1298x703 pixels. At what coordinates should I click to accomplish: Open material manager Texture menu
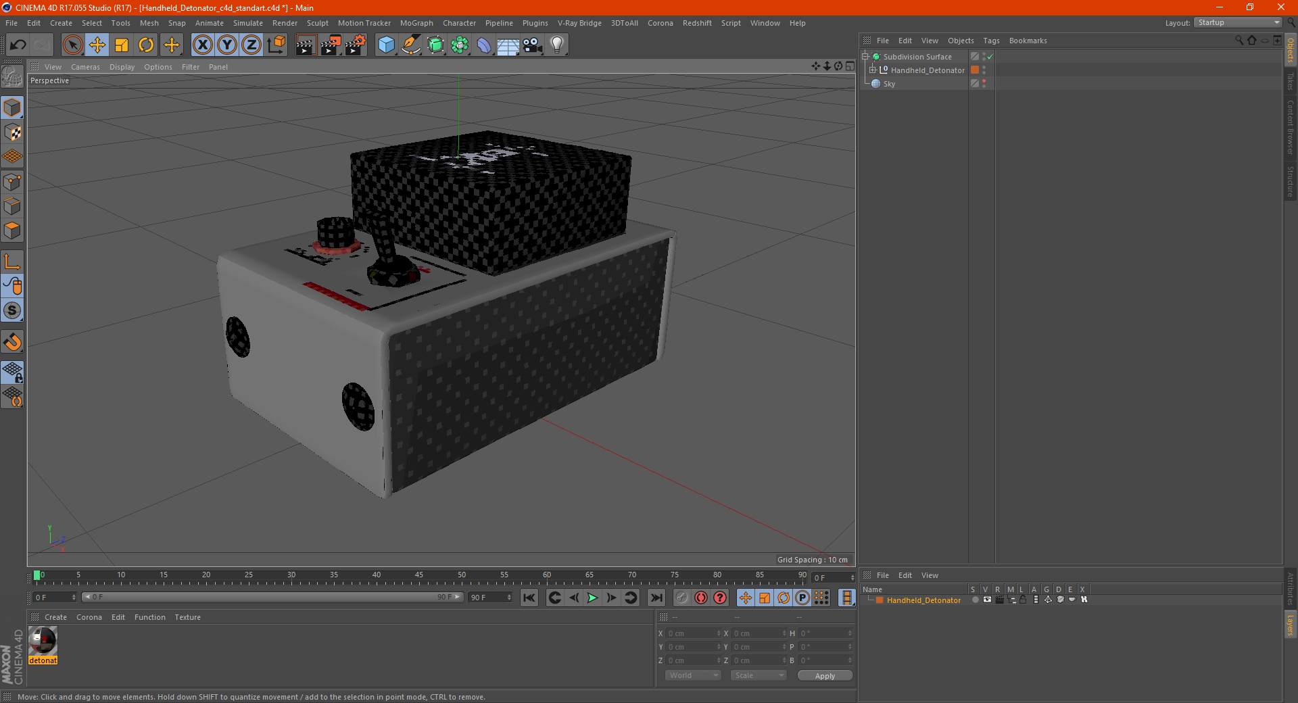coord(187,617)
